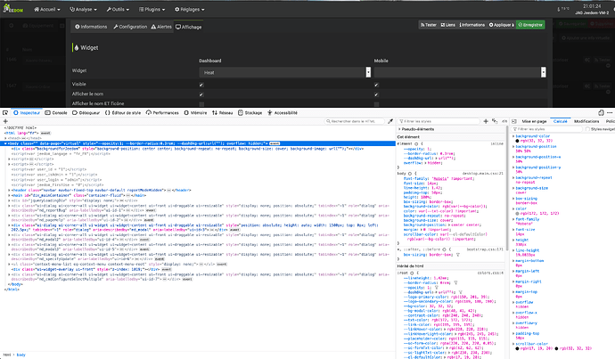Click gray swatch of color rgb(172, 172, 172)
Image resolution: width=615 pixels, height=359 pixels.
point(517,214)
